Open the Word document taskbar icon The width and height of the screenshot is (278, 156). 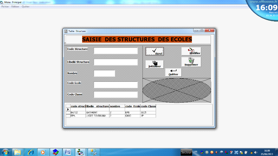point(68,152)
